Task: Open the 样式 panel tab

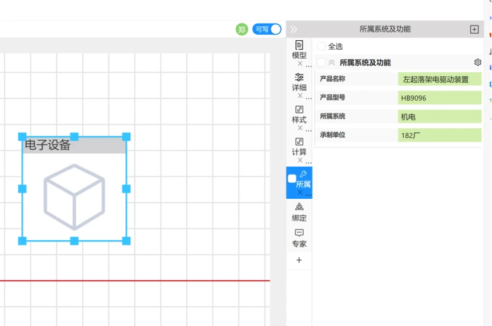Action: click(299, 115)
